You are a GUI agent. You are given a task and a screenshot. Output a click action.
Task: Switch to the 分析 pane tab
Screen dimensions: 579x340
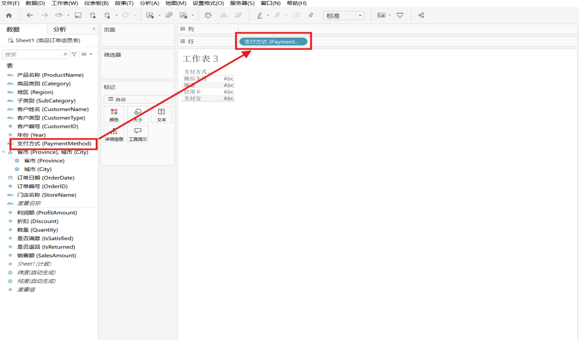60,29
